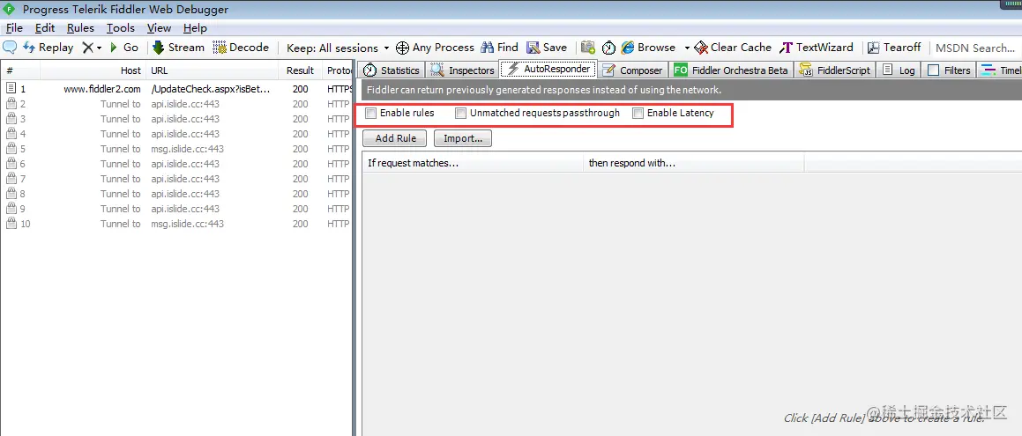Switch to the Inspectors tab
Viewport: 1022px width, 436px height.
click(462, 70)
